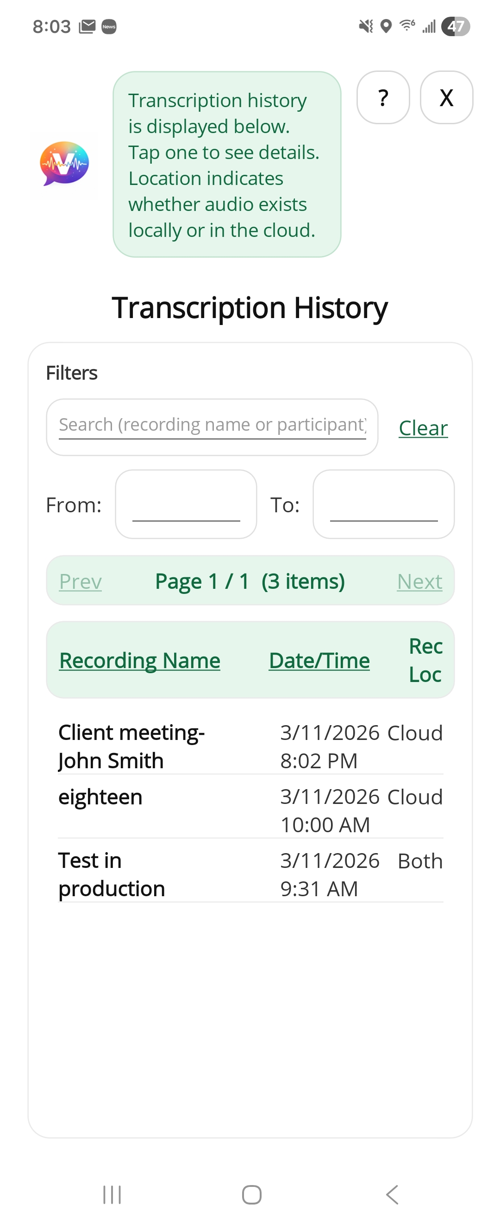Focus the recording name search field

pos(212,426)
